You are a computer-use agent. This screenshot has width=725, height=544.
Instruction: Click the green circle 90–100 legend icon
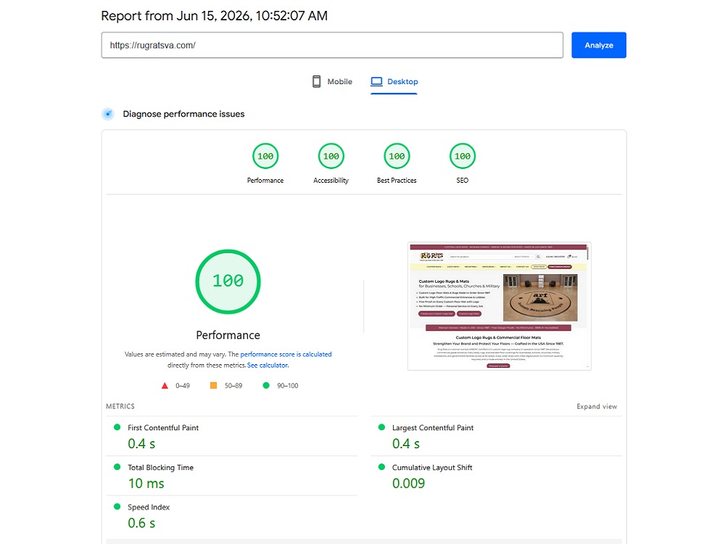click(x=266, y=385)
